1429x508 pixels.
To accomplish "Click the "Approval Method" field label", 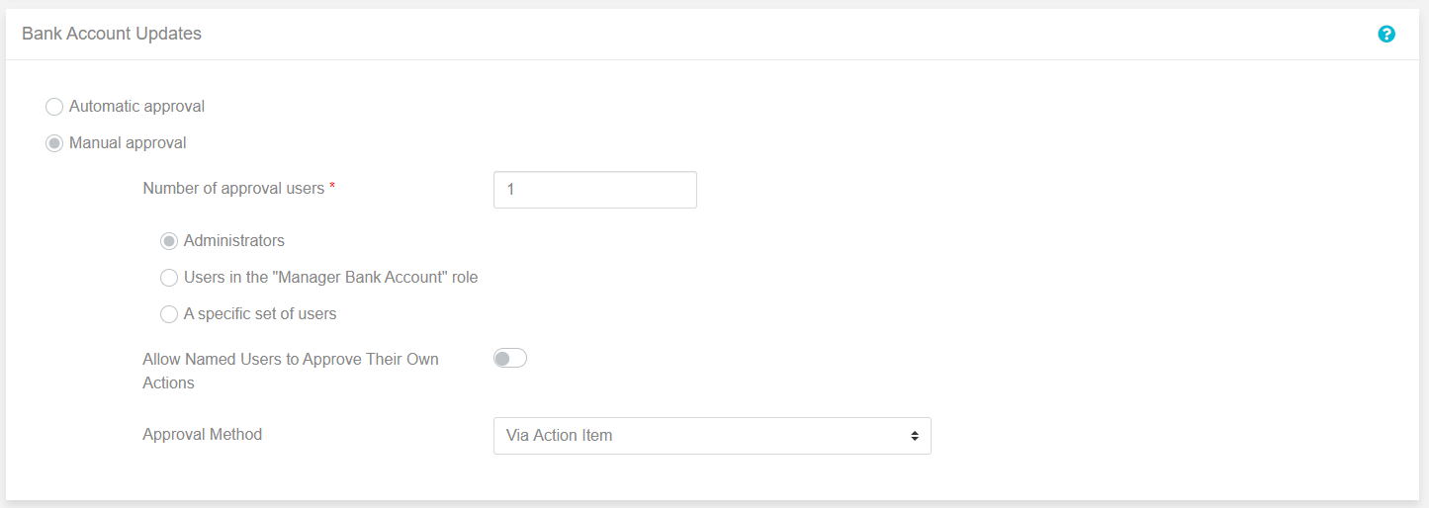I will [x=203, y=434].
